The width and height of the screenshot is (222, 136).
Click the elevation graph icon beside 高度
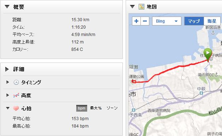[x=16, y=95]
